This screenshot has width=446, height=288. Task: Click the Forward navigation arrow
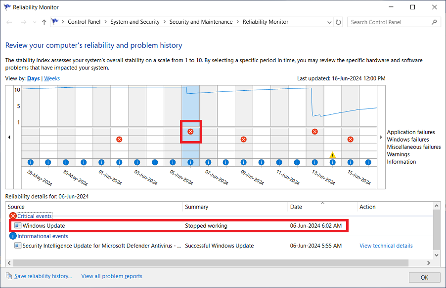coord(23,22)
